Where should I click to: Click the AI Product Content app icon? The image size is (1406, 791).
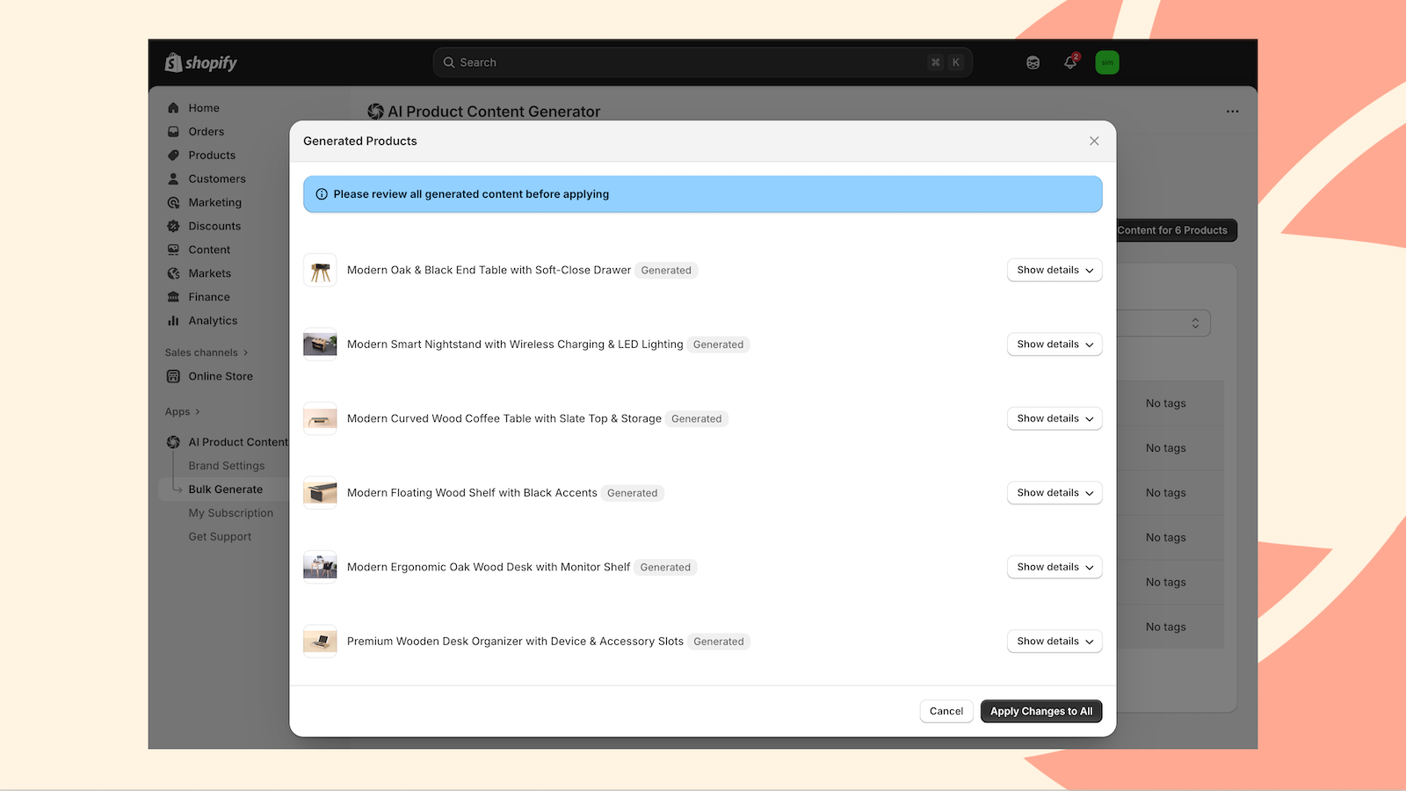(173, 441)
